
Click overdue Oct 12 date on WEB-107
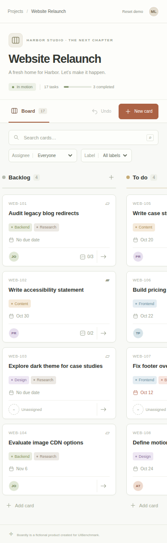(143, 392)
